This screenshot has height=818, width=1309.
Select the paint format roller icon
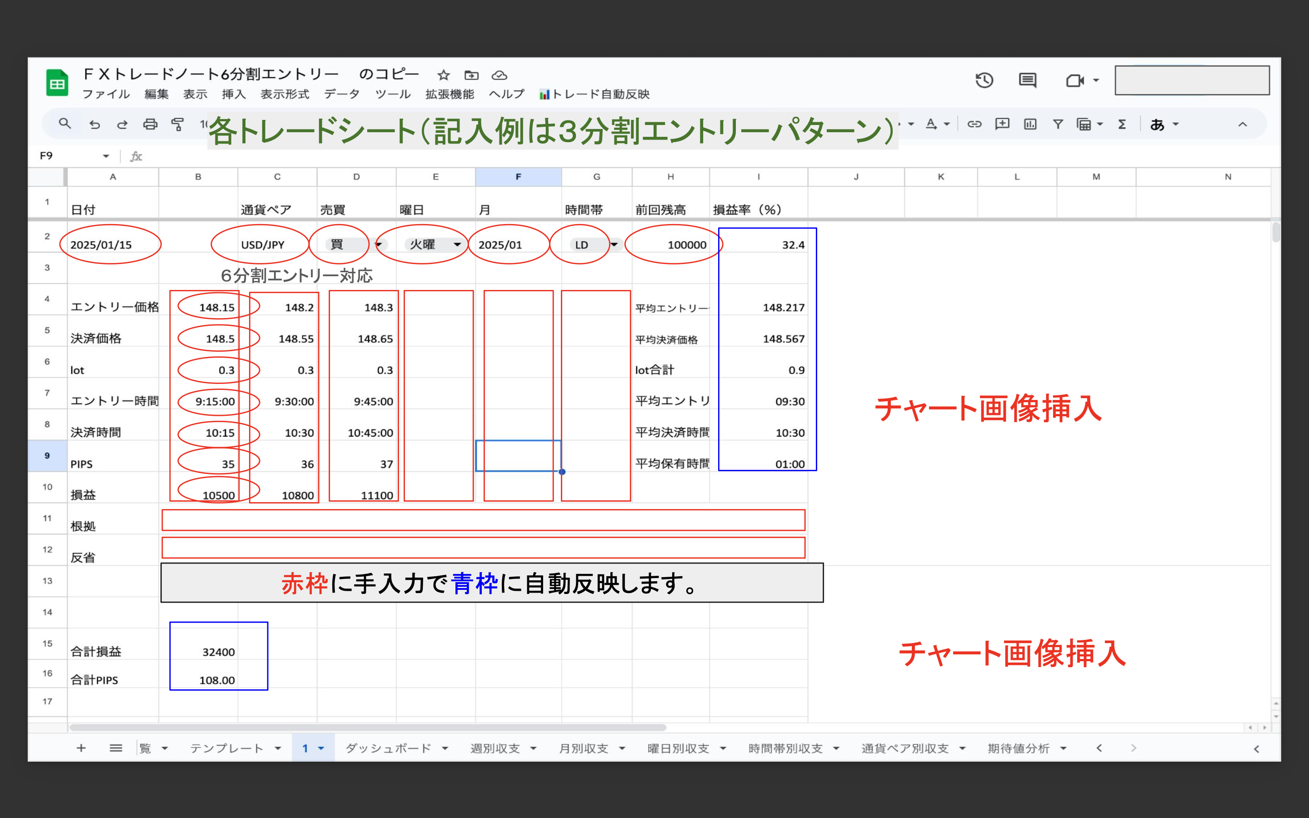177,125
